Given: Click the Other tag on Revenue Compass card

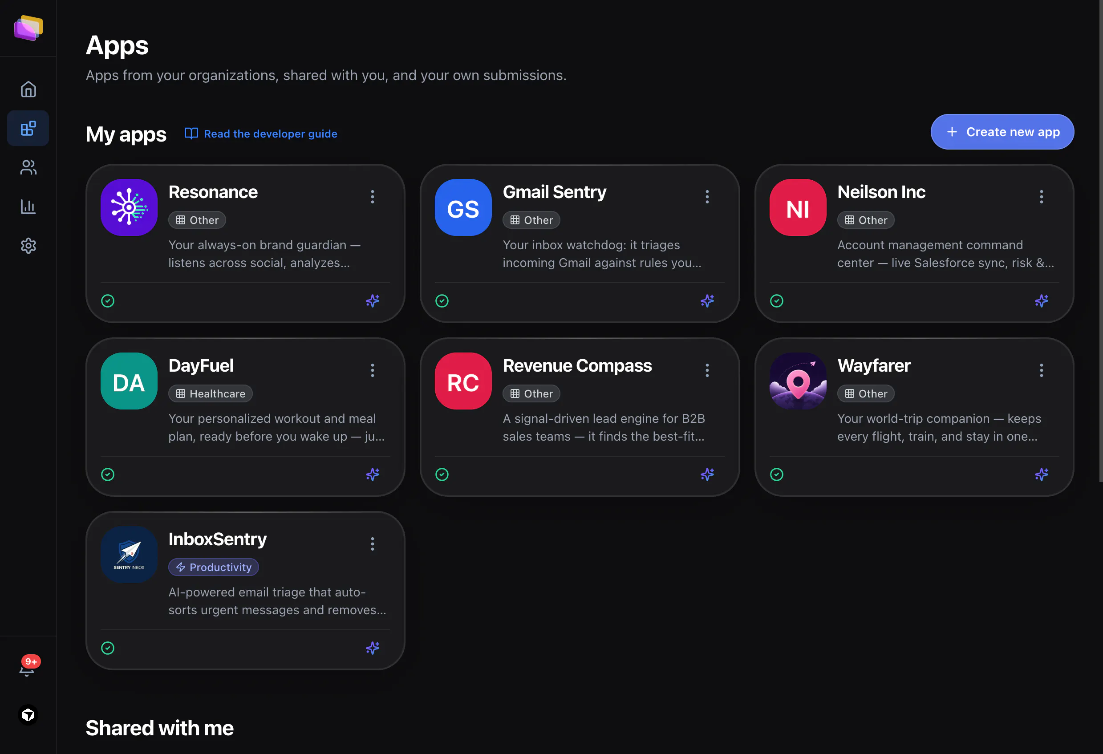Looking at the screenshot, I should point(531,394).
